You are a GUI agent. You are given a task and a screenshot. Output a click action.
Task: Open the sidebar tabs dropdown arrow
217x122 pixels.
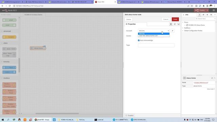(215, 15)
